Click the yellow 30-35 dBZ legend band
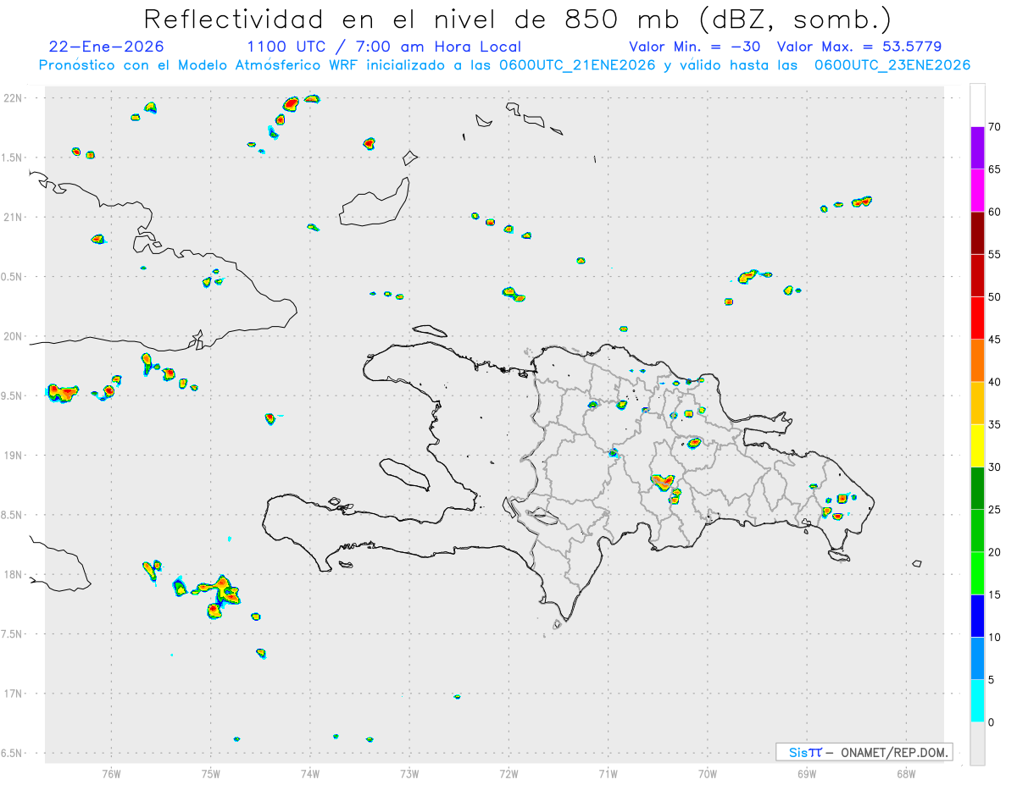This screenshot has width=1017, height=785. (x=977, y=445)
